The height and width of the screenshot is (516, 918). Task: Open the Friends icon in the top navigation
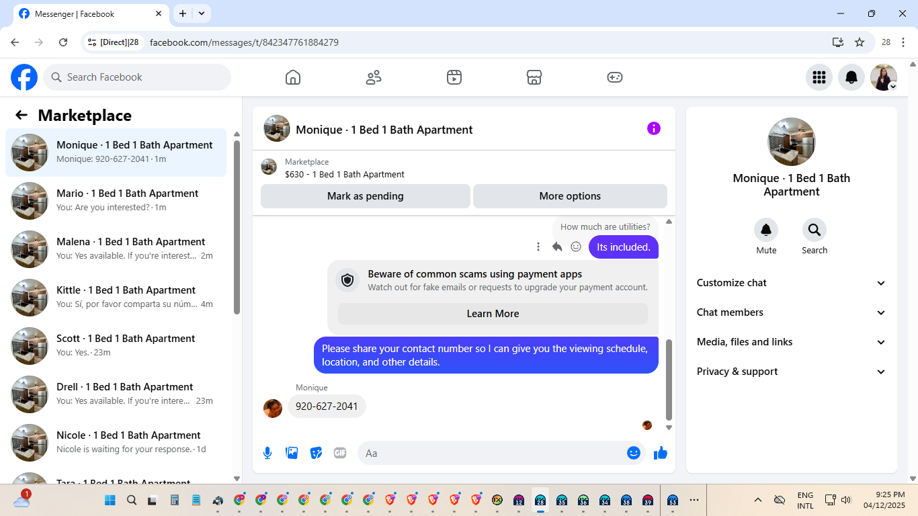(374, 77)
